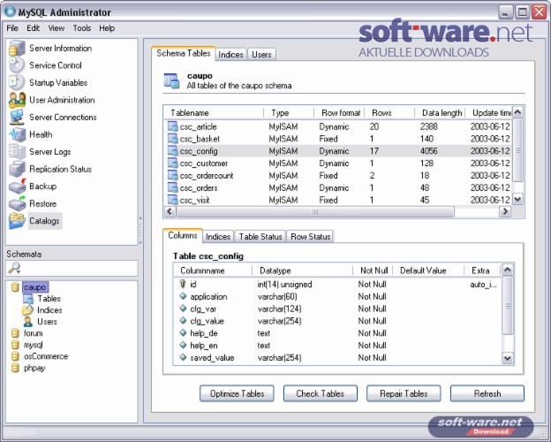Sort by the Rows column header
The width and height of the screenshot is (551, 442).
coord(389,113)
